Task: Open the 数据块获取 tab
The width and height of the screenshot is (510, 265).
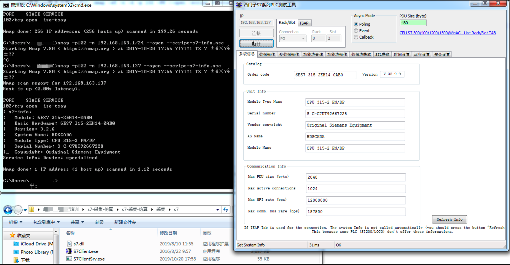Action: click(361, 55)
